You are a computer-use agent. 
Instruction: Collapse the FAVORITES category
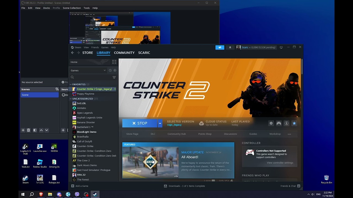[71, 84]
